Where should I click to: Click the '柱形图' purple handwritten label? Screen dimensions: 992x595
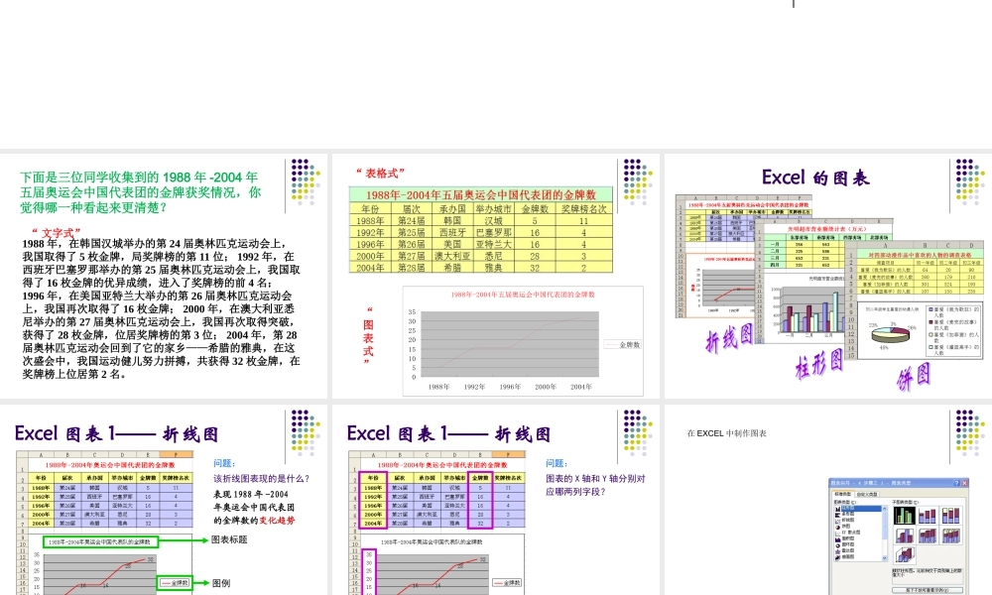[819, 364]
